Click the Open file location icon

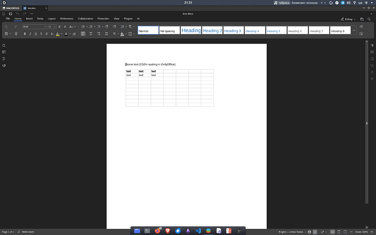(x=362, y=19)
